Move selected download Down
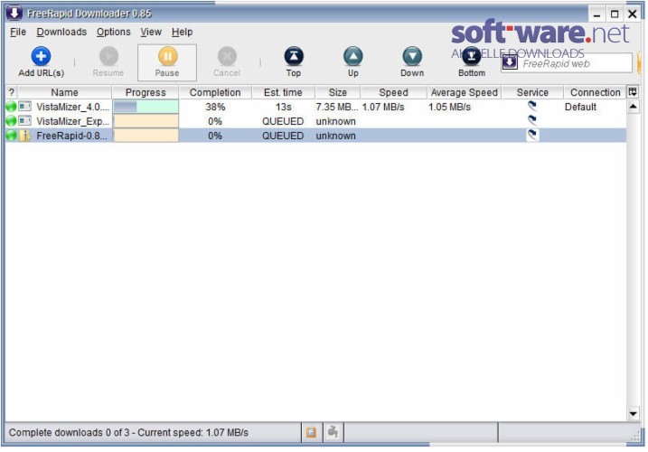Screen dimensions: 648x452 tap(412, 62)
